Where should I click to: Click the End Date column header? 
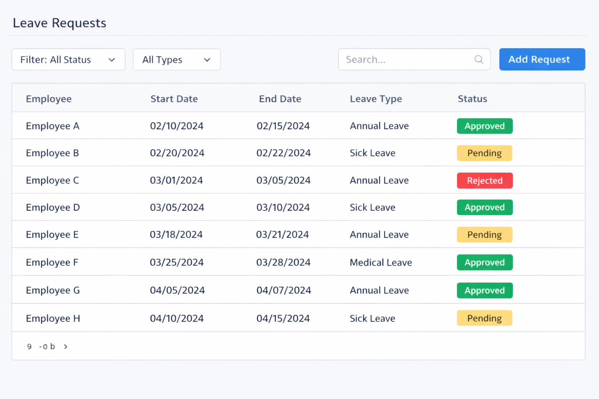point(280,99)
